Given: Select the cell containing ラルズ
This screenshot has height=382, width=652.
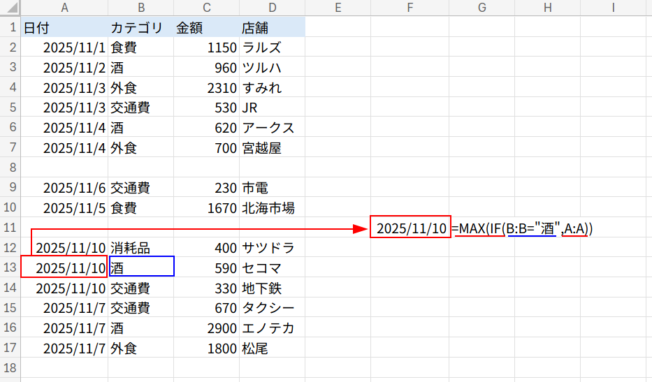Looking at the screenshot, I should (x=272, y=47).
